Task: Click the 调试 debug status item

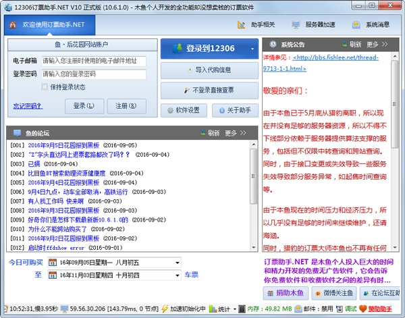Action: click(x=346, y=309)
